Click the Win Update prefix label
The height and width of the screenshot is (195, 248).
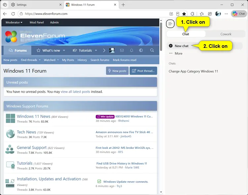click(x=105, y=116)
